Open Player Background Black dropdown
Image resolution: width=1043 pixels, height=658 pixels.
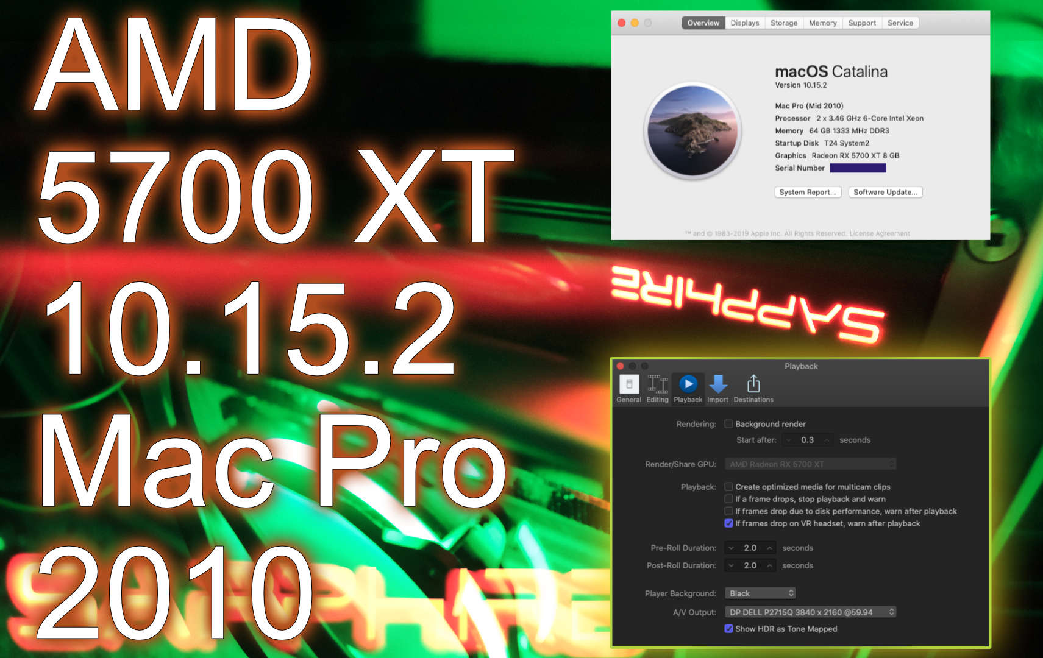[x=760, y=593]
